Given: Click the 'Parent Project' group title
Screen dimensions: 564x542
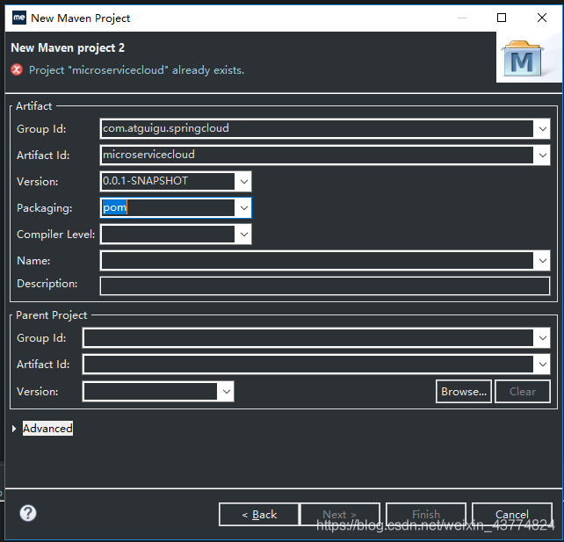Looking at the screenshot, I should (52, 315).
